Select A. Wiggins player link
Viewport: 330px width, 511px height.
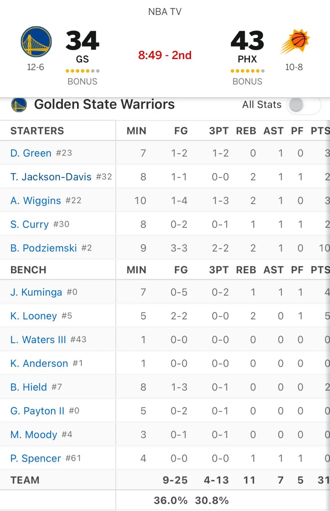pyautogui.click(x=36, y=201)
